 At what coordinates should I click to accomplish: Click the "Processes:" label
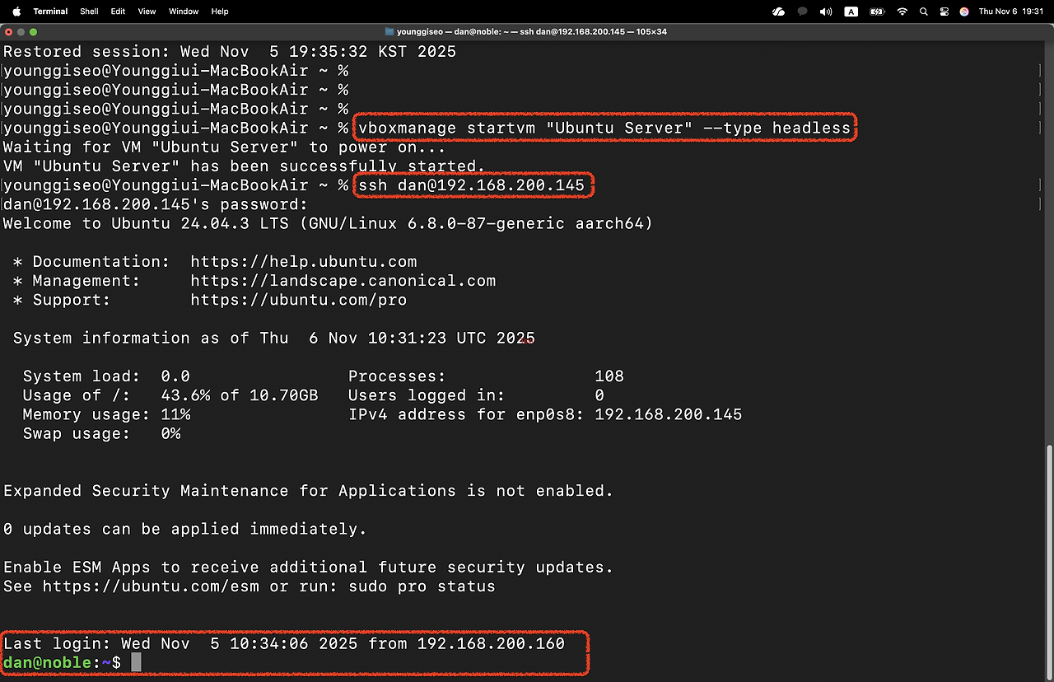(x=397, y=376)
